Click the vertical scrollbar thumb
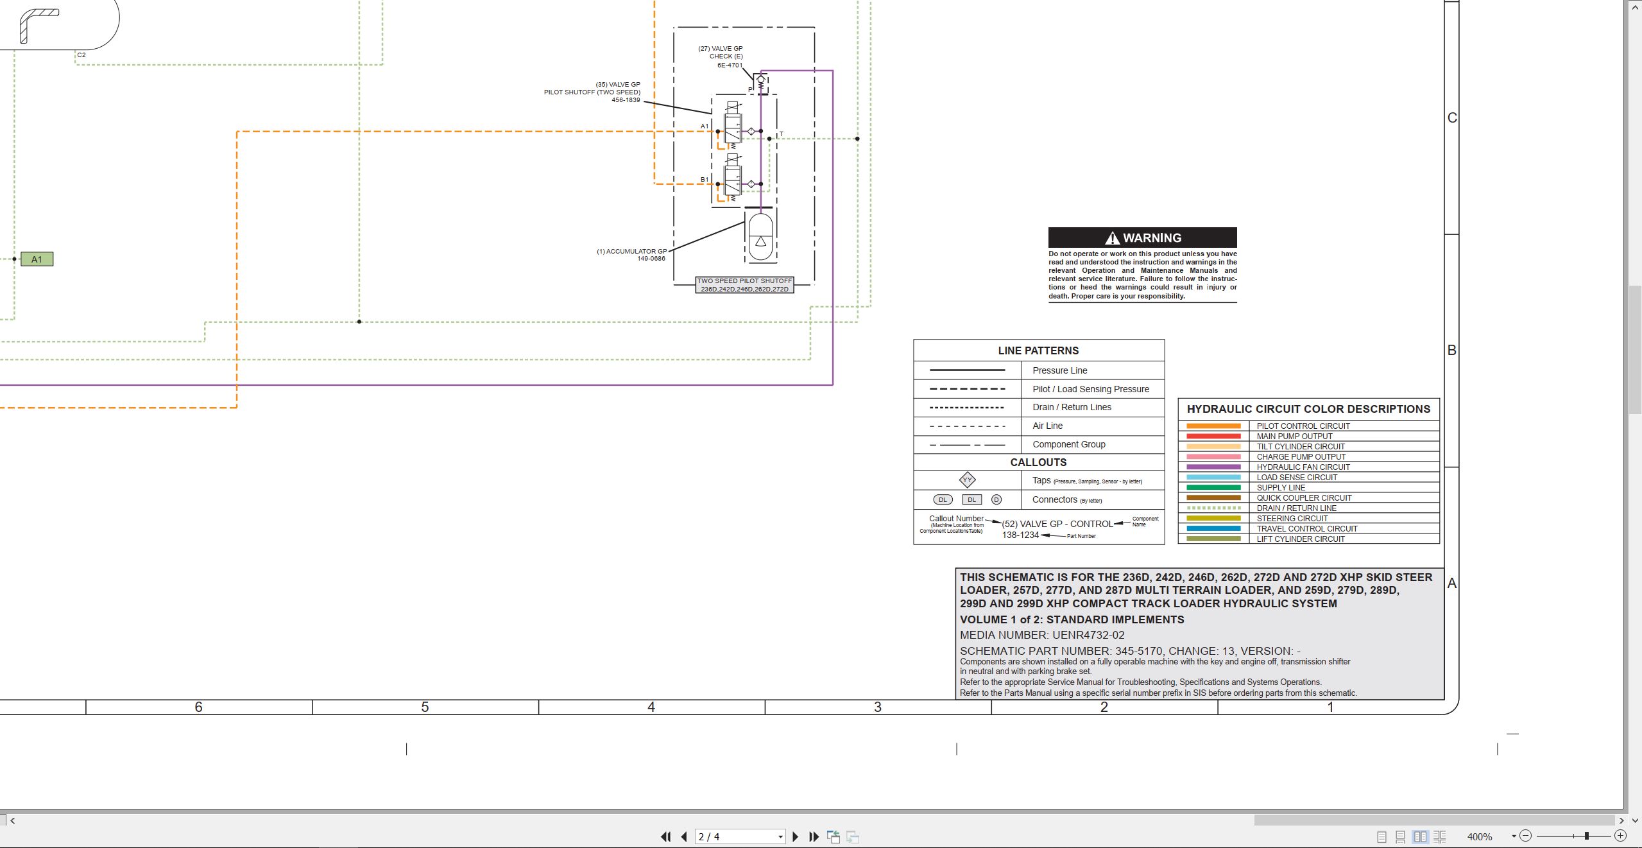Image resolution: width=1642 pixels, height=848 pixels. point(1636,350)
